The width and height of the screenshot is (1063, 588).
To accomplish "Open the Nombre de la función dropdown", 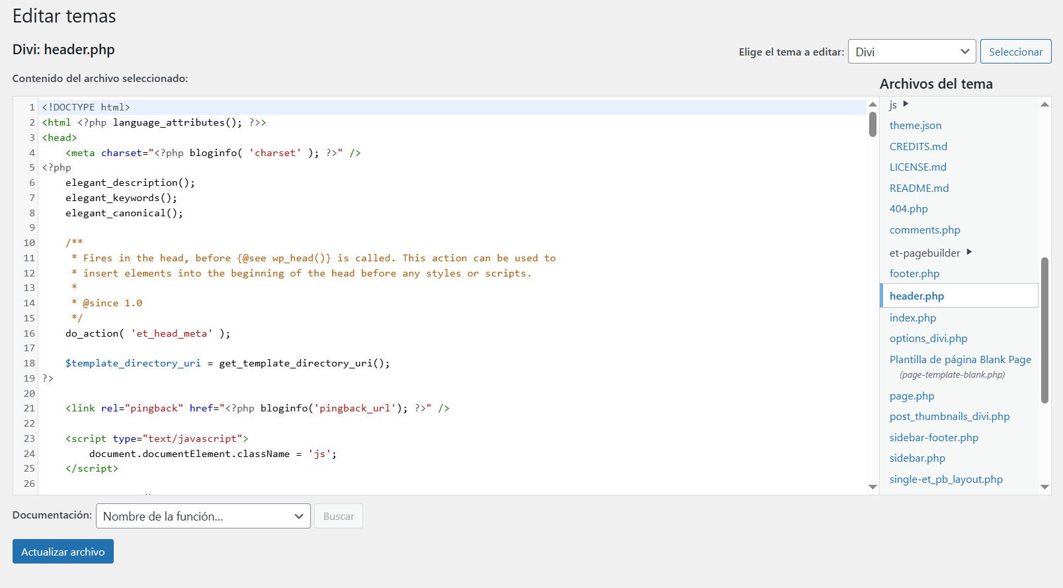I will (203, 516).
